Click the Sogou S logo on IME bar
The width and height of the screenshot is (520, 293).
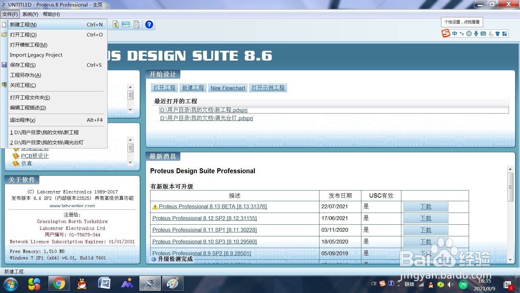[446, 34]
